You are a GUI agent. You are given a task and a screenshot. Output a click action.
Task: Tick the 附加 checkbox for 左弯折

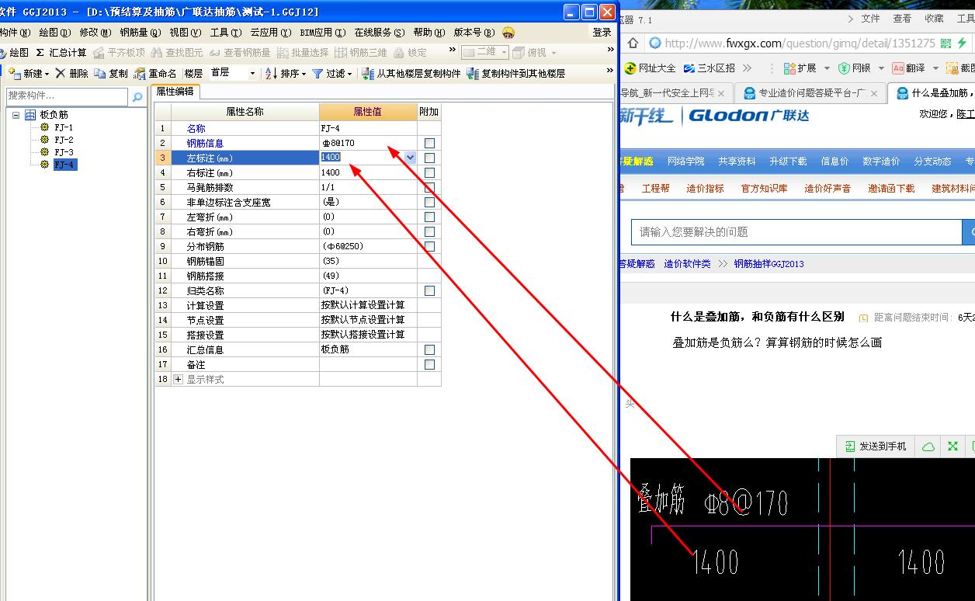click(429, 217)
